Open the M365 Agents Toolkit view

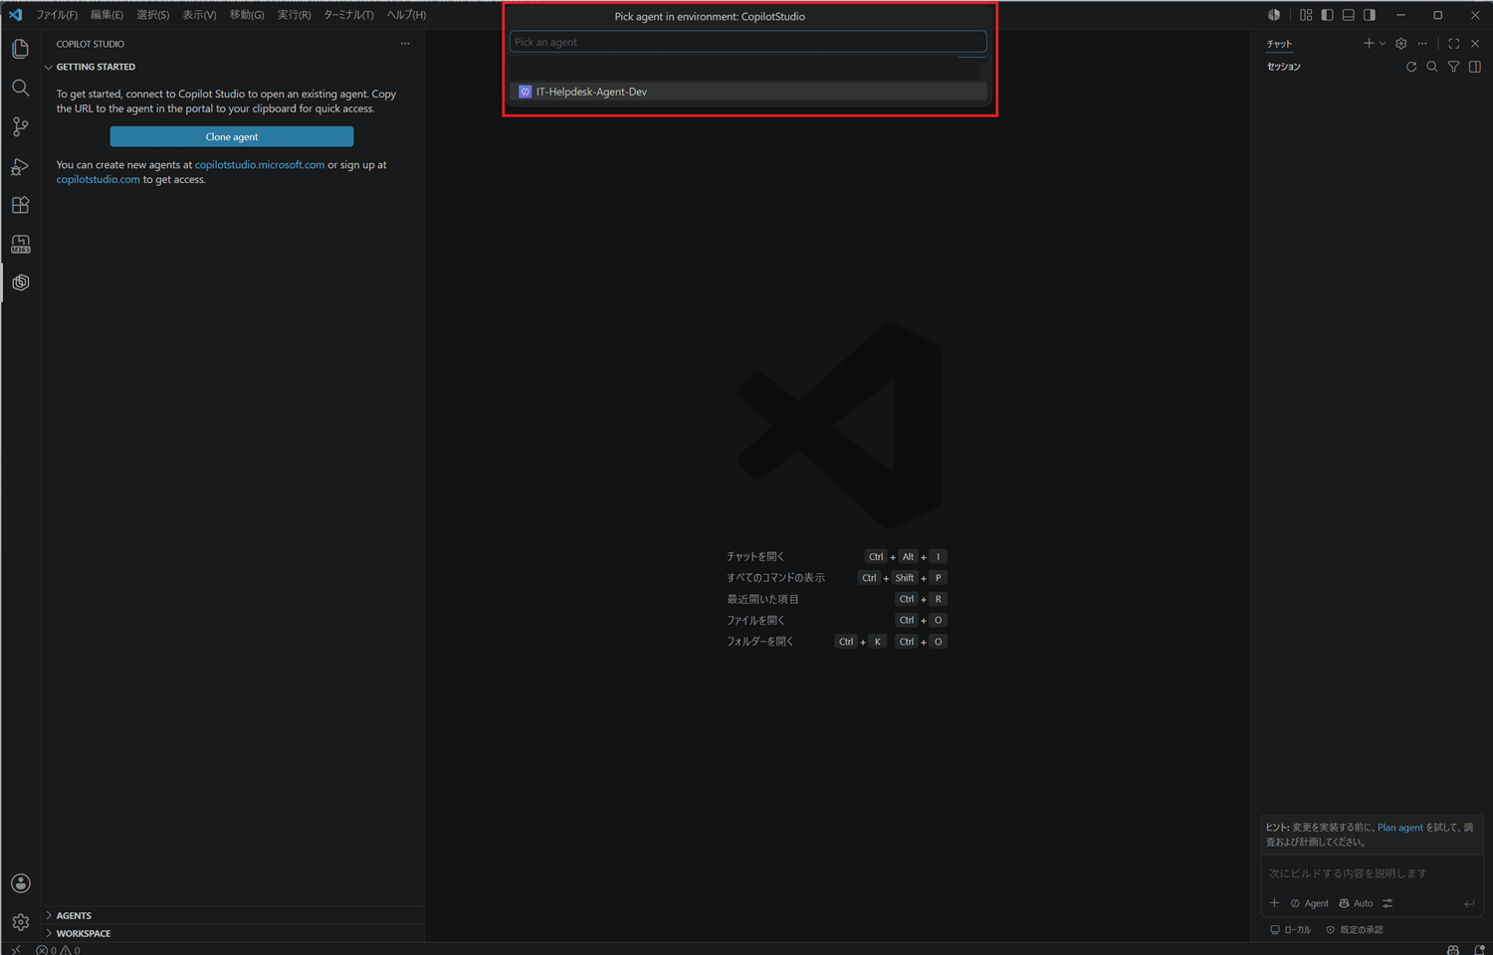[20, 244]
